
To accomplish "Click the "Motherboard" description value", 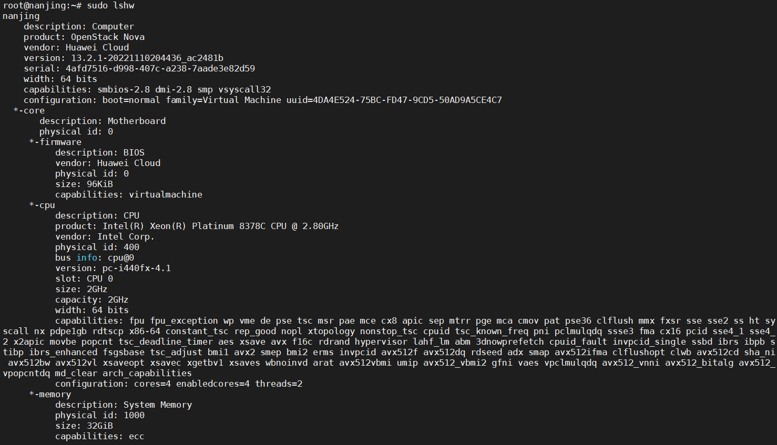I will pos(137,121).
